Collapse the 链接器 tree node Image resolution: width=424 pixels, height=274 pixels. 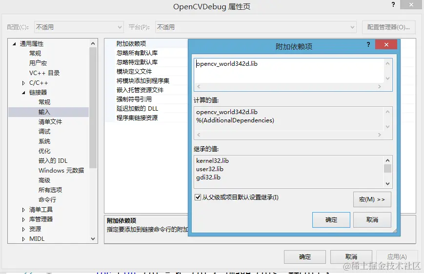tap(23, 93)
